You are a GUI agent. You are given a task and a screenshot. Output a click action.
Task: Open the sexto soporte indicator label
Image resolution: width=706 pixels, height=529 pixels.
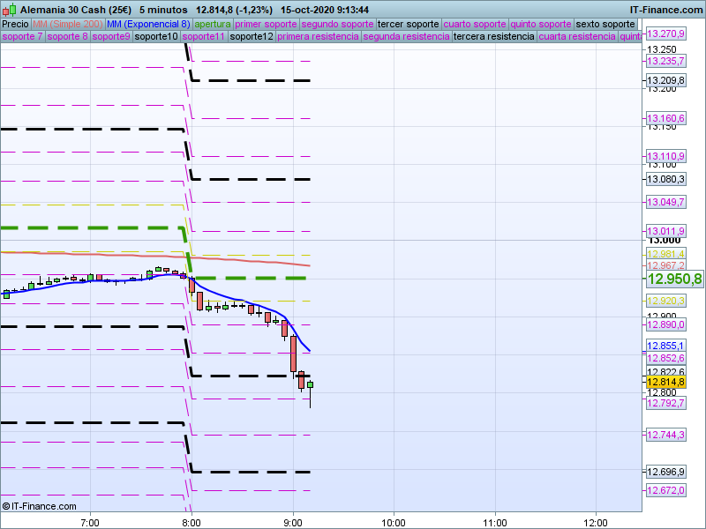pos(605,24)
